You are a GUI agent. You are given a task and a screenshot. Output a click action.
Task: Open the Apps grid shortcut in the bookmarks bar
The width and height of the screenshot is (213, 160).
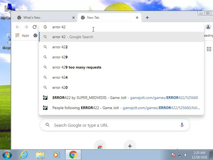tap(17, 35)
